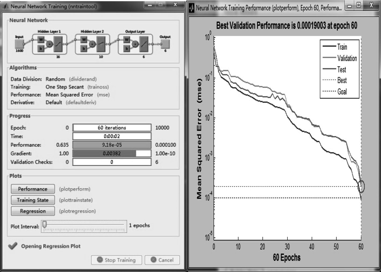This screenshot has height=272, width=381.
Task: Click Output Layer summation node
Action: coord(135,44)
